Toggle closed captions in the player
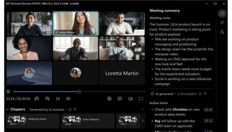 [120, 99]
